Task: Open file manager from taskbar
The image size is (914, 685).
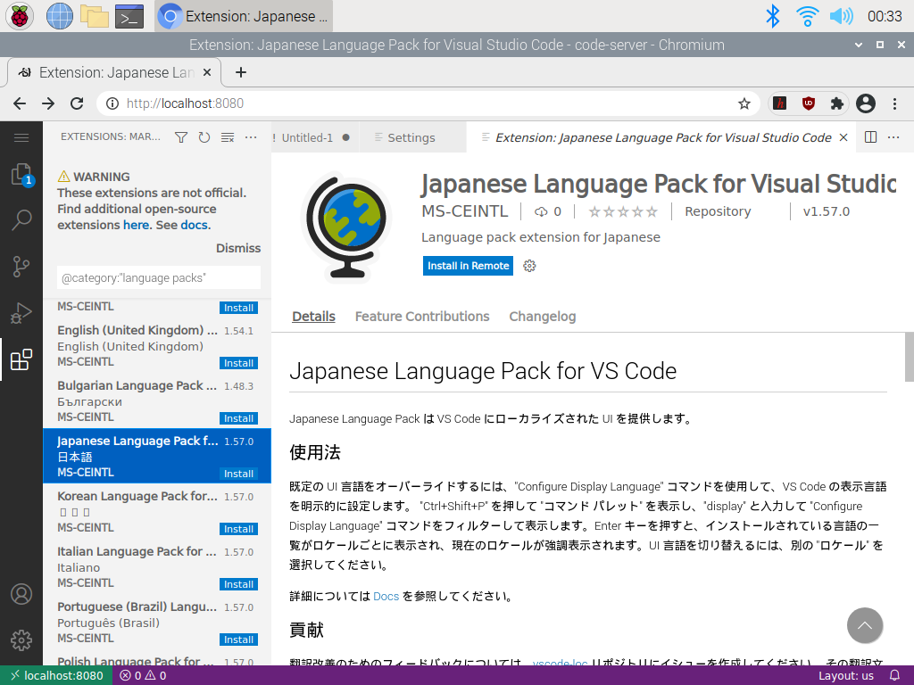Action: pos(95,16)
